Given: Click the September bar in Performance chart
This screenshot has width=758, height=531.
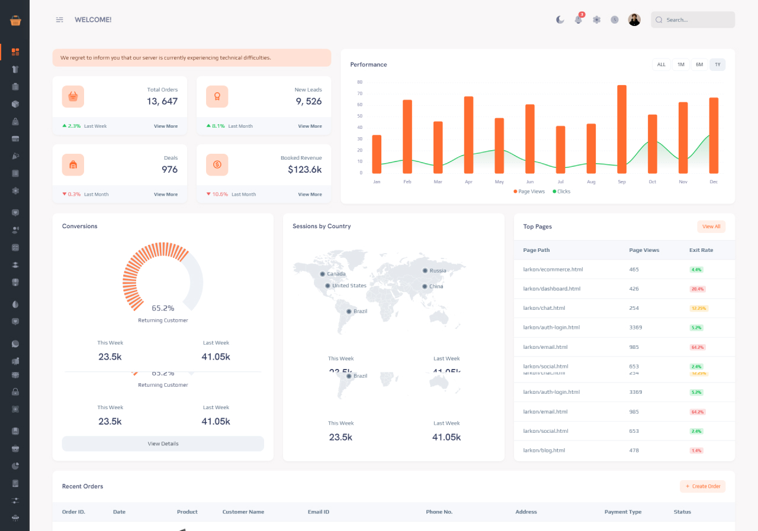Looking at the screenshot, I should point(622,129).
